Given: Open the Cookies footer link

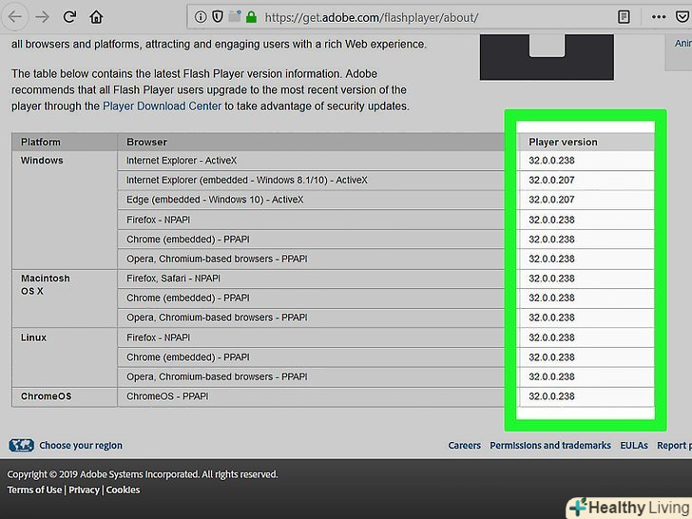Looking at the screenshot, I should pos(123,490).
